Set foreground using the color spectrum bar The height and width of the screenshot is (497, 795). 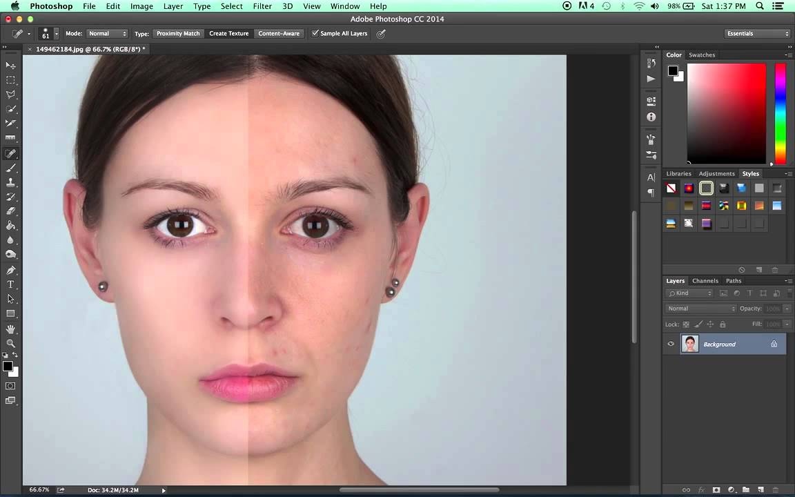(x=780, y=110)
